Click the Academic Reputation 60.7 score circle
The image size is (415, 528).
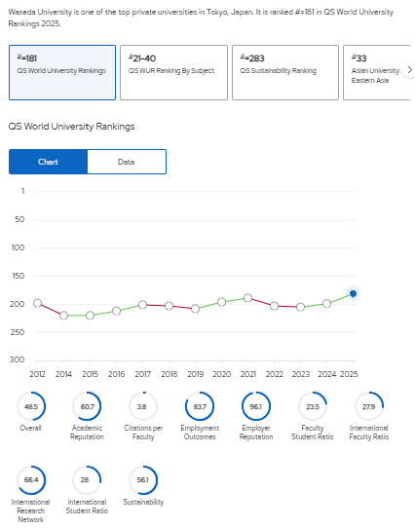(87, 406)
